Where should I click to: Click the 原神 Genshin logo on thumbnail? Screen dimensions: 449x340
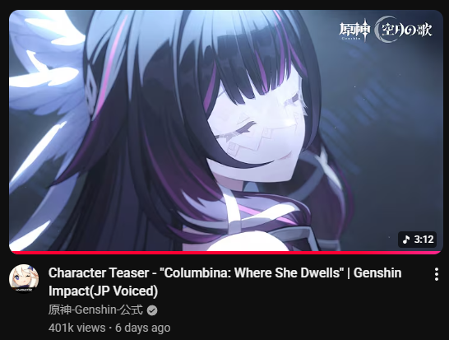point(354,30)
